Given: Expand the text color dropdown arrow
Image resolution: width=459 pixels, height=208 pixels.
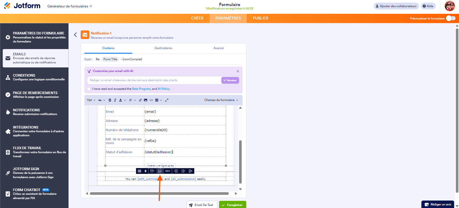Looking at the screenshot, I should tap(125, 100).
